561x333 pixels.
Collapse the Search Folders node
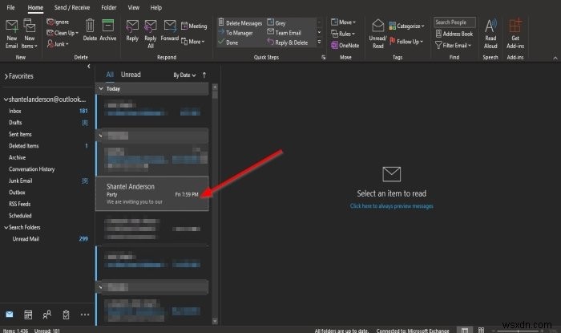coord(6,227)
